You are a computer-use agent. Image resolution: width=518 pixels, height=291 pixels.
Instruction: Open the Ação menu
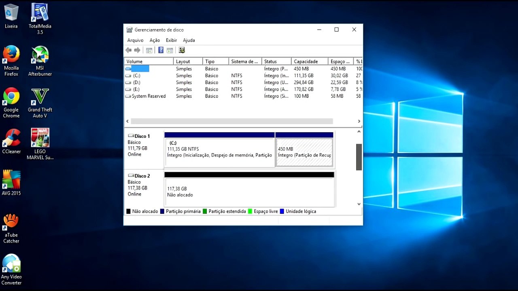coord(155,40)
